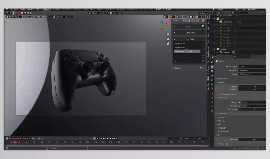
Task: Switch to the Shading workspace tab
Action: 100,10
